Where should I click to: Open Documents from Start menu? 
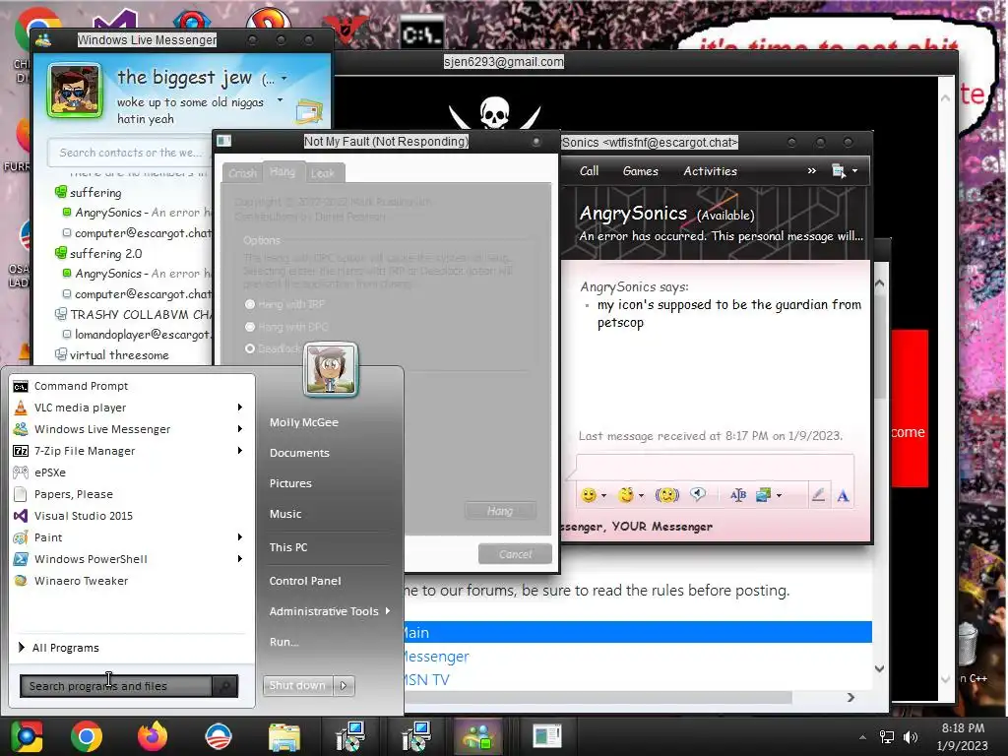click(x=299, y=453)
